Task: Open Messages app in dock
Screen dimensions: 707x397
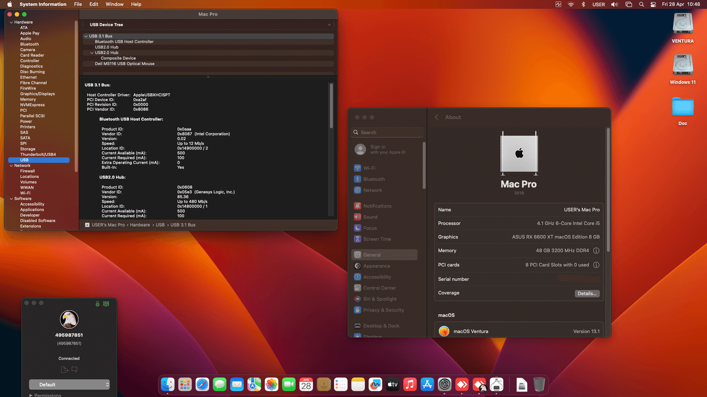Action: point(219,385)
